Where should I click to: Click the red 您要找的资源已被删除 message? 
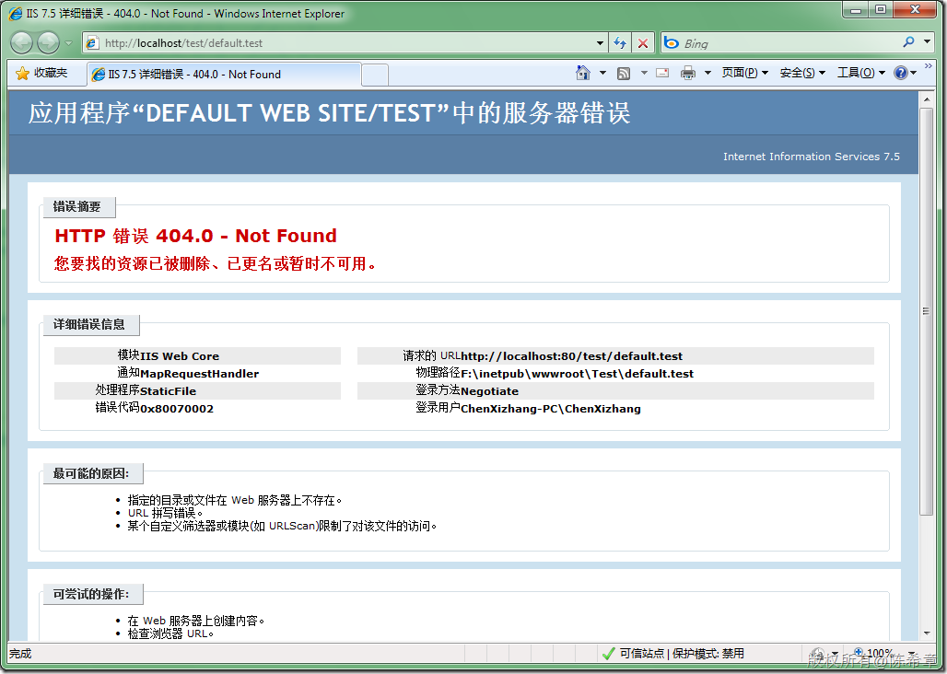click(215, 263)
